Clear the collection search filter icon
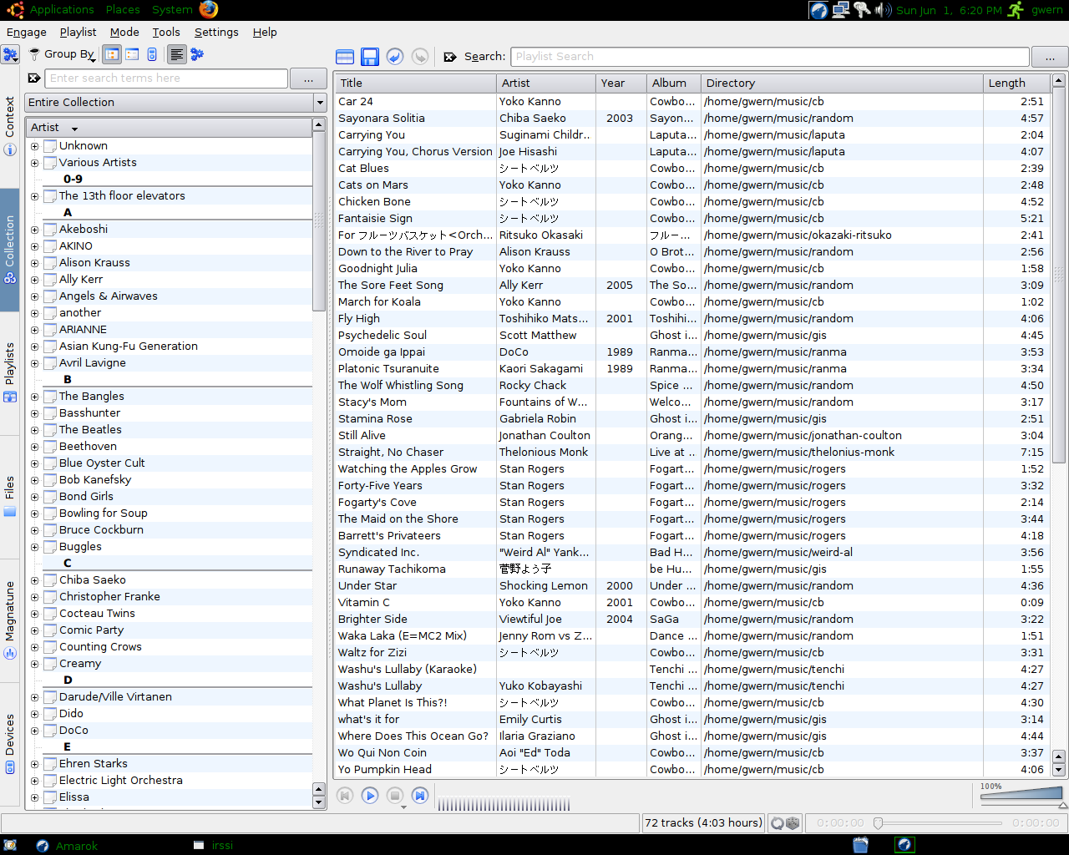This screenshot has height=855, width=1069. (34, 78)
